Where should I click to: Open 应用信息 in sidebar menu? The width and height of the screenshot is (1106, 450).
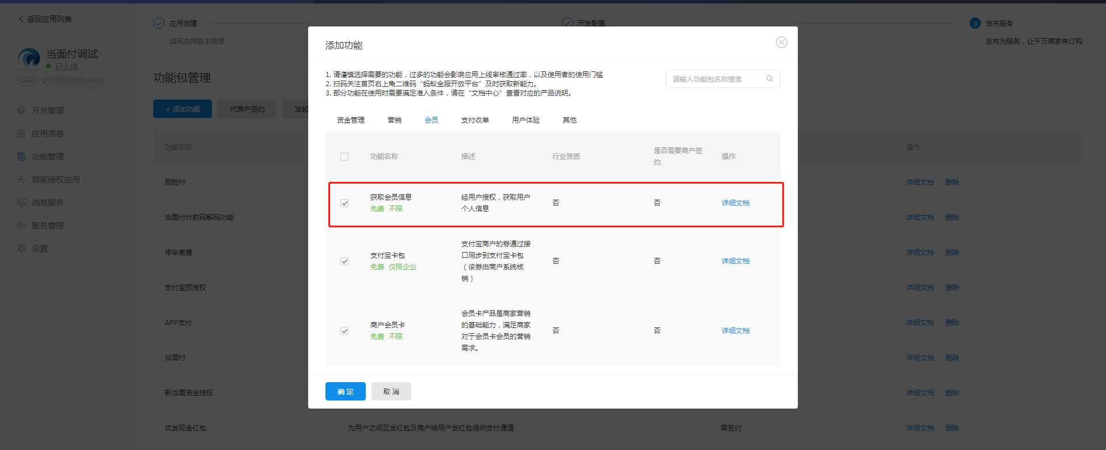tap(48, 134)
